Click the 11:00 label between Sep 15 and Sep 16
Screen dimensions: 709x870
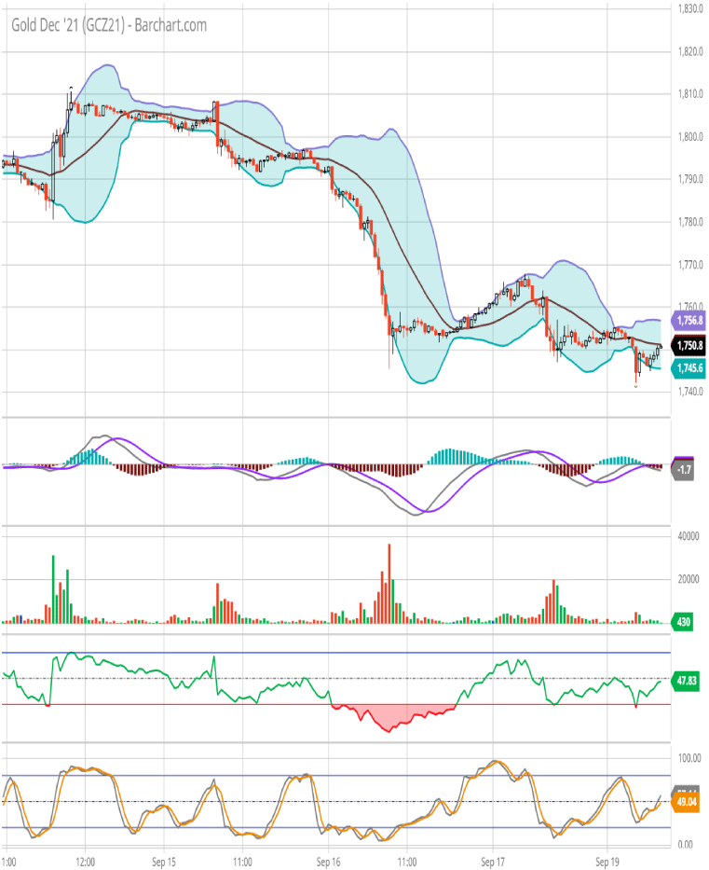[242, 863]
